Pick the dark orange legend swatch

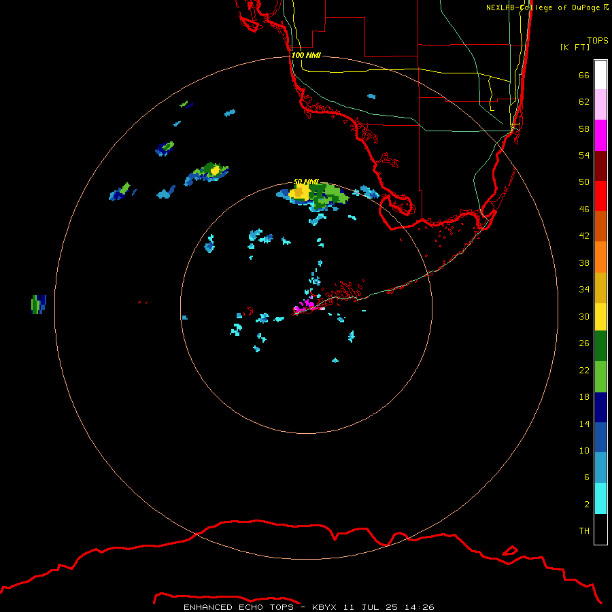(x=600, y=226)
